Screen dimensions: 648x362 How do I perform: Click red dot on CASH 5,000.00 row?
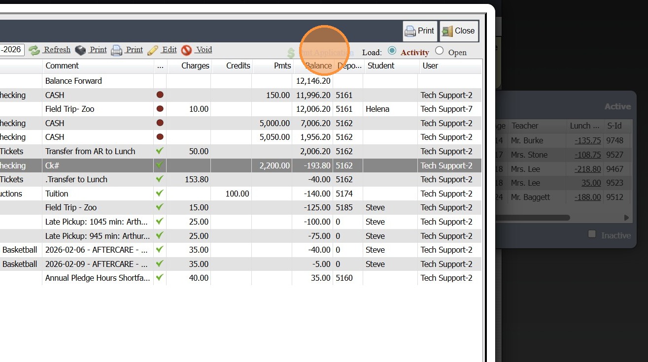[160, 123]
